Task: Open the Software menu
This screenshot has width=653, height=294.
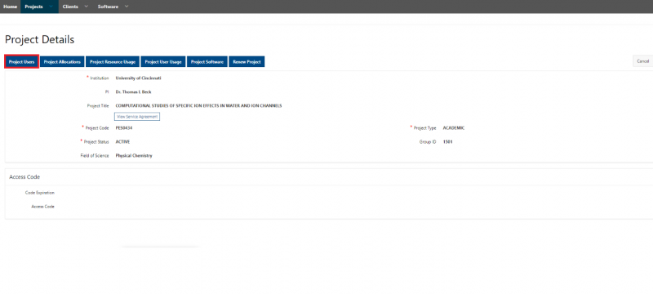Action: click(x=108, y=7)
